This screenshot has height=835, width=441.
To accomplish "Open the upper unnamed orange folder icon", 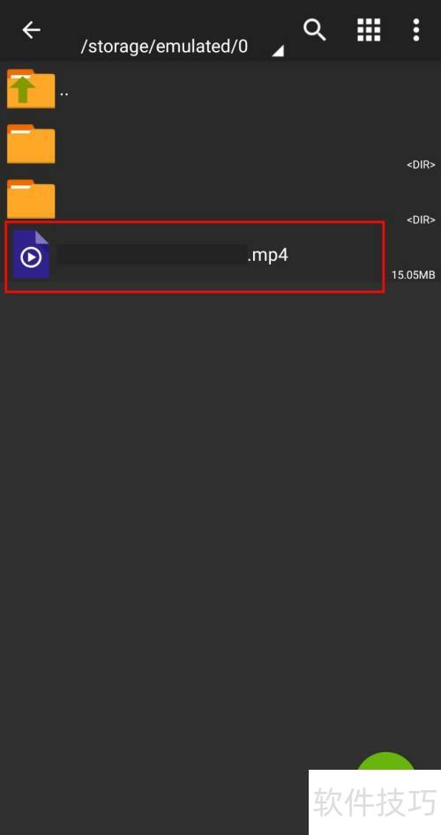I will 31,144.
